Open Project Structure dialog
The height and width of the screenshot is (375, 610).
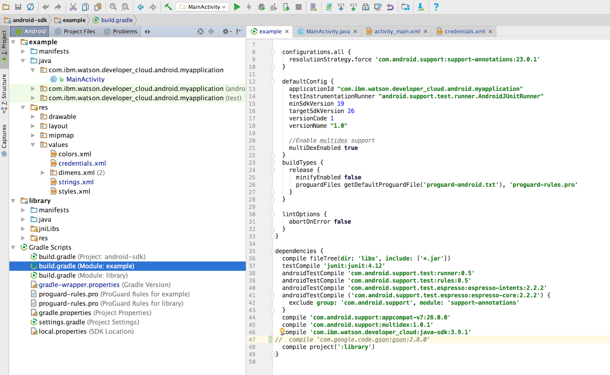405,7
